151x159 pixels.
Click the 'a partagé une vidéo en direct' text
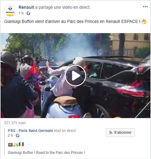[63, 7]
